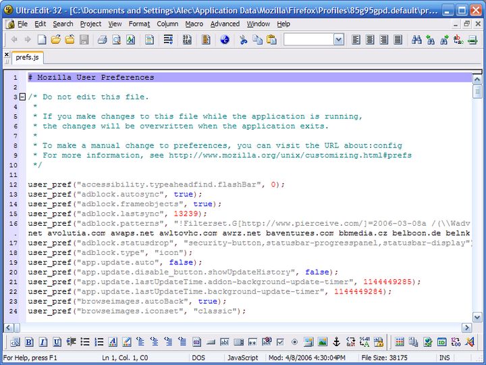
Task: Toggle Word Wrap toolbar icon
Action: point(168,40)
